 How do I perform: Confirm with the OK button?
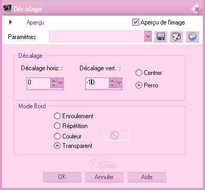[x=62, y=177]
